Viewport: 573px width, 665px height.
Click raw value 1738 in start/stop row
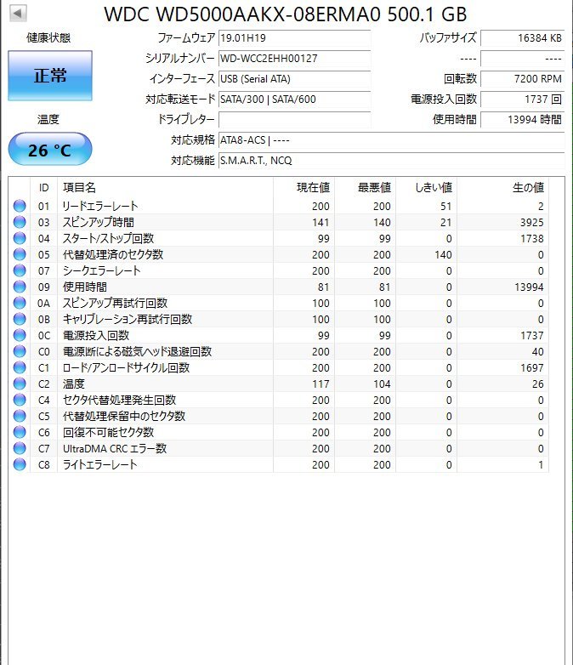pyautogui.click(x=532, y=238)
